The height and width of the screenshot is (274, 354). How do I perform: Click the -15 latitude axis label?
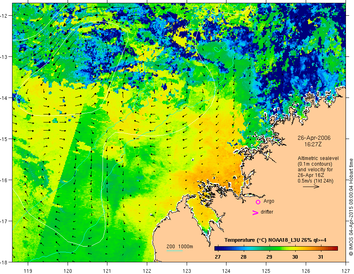[x=5, y=139]
